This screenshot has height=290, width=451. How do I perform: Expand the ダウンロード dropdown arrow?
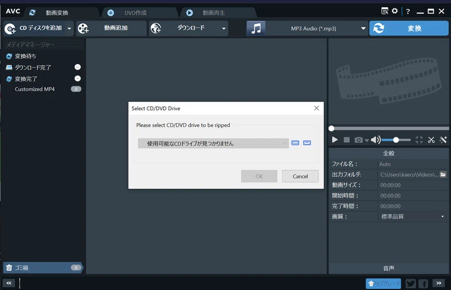click(224, 29)
